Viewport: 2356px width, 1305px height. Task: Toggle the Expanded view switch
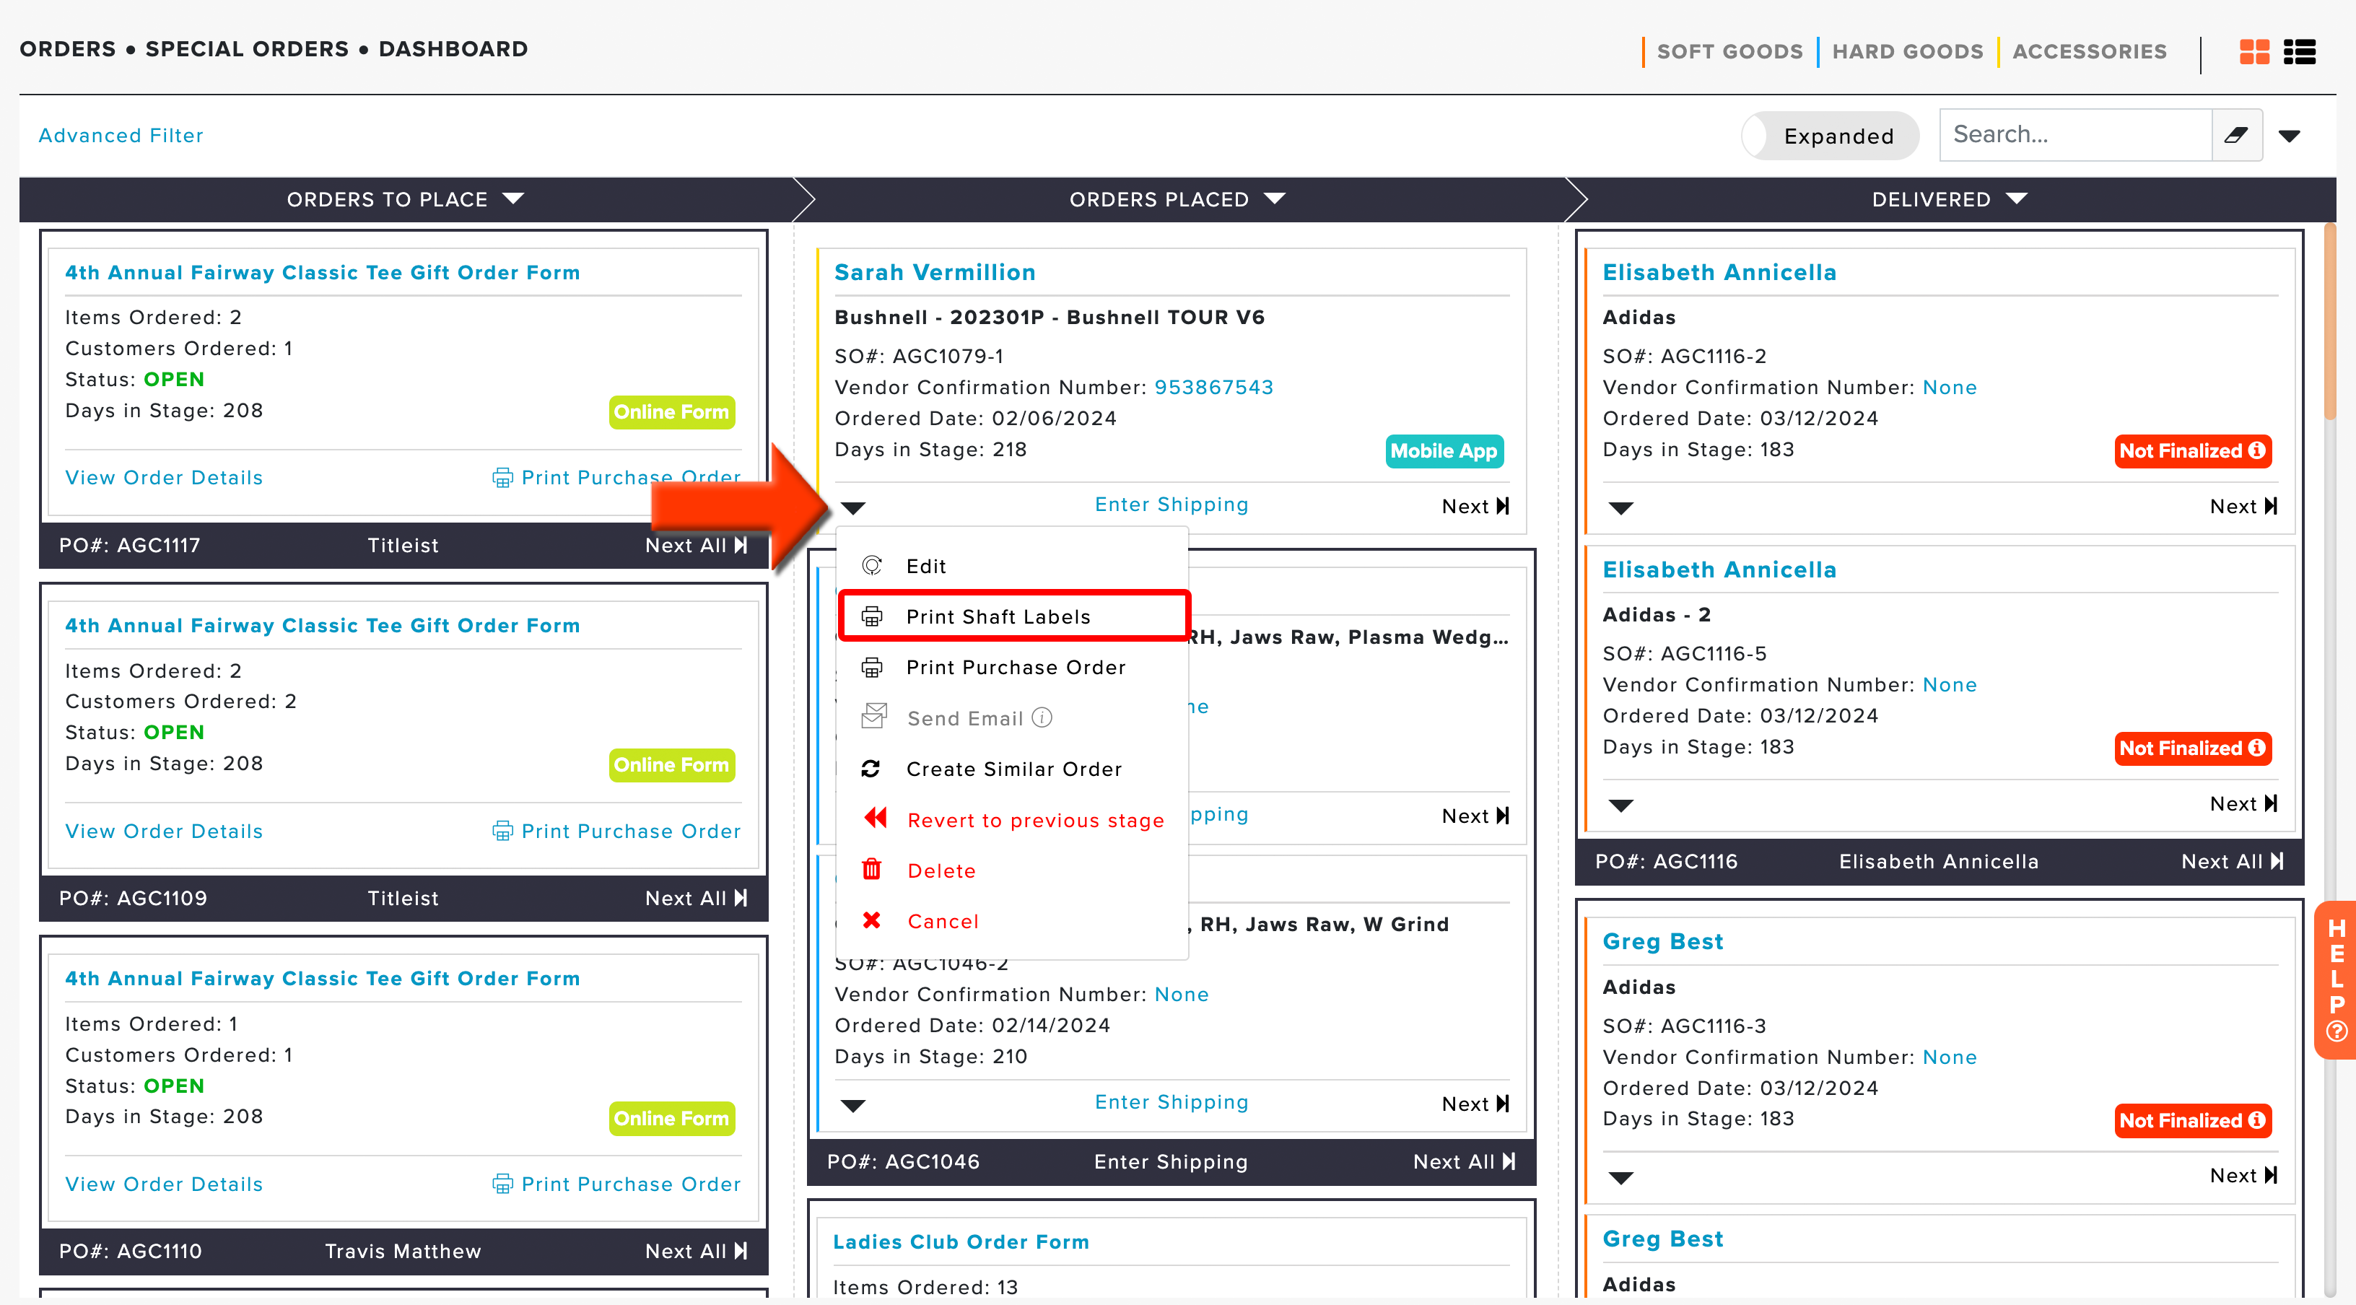[1829, 136]
